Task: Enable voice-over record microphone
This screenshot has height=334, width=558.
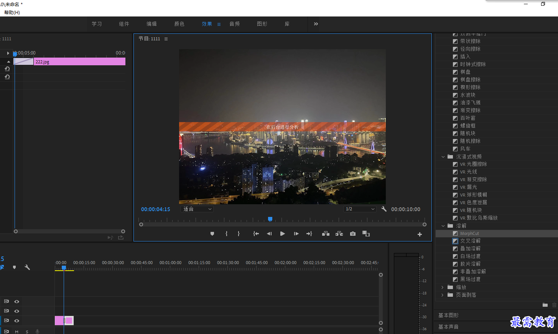Action: tap(37, 331)
